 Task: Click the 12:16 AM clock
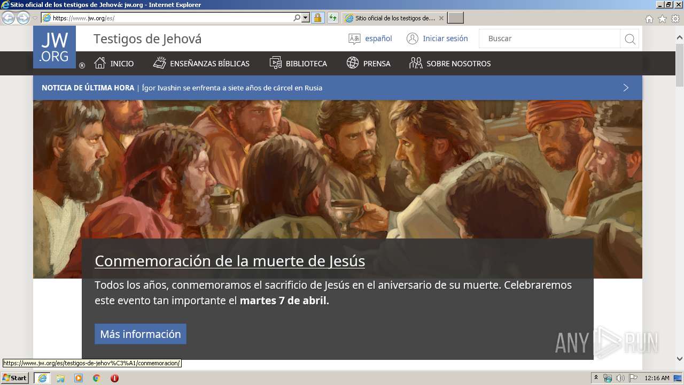657,378
